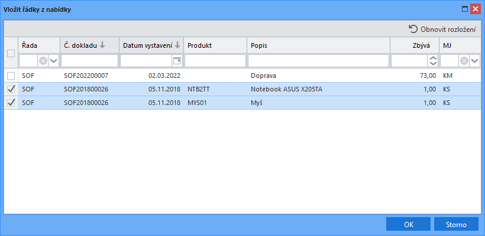The width and height of the screenshot is (485, 236).
Task: Sort by the Popis column header
Action: [x=318, y=45]
